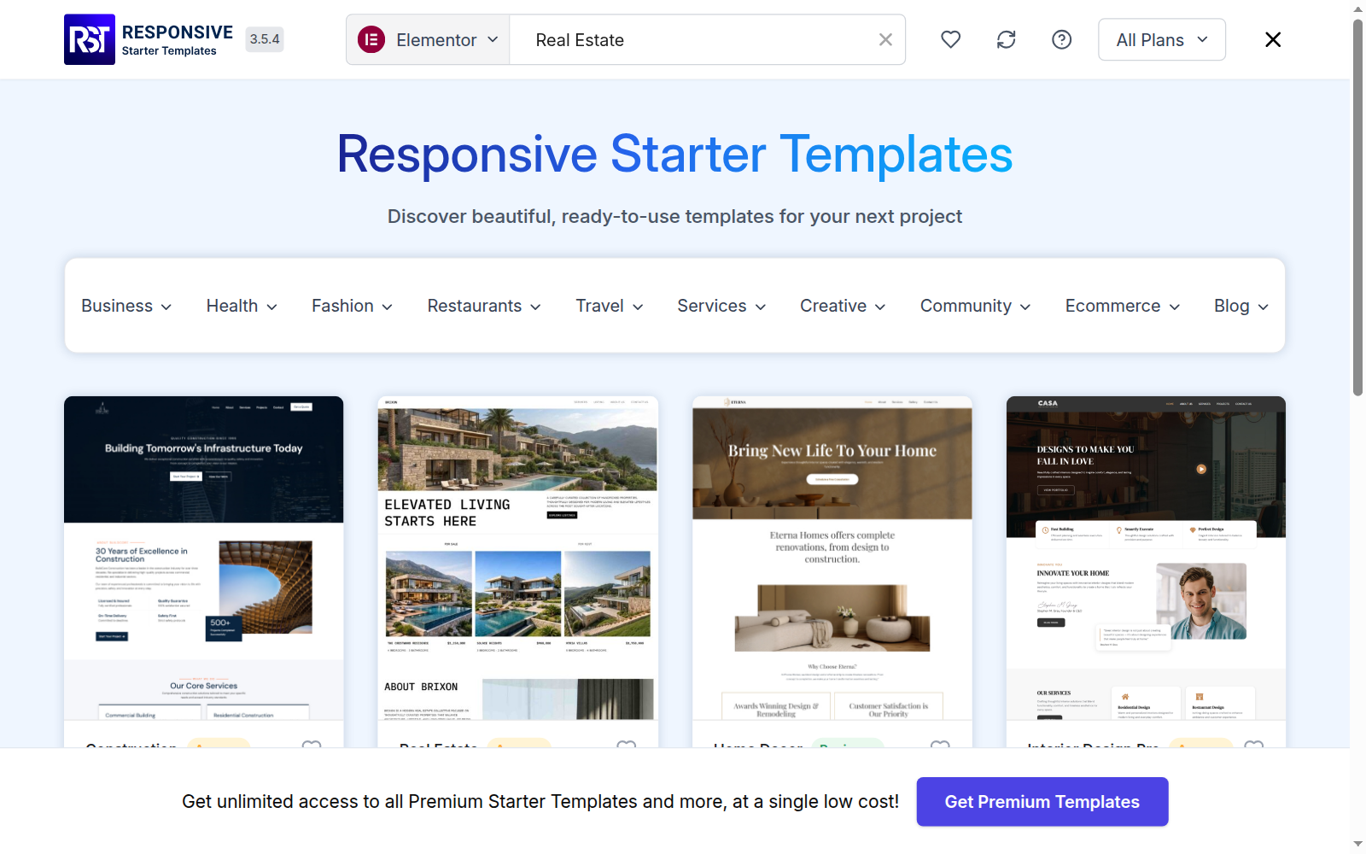Click the 'Discover beautiful, ready-to-use templates' subtitle
Screen dimensions: 1366x854
[x=674, y=216]
